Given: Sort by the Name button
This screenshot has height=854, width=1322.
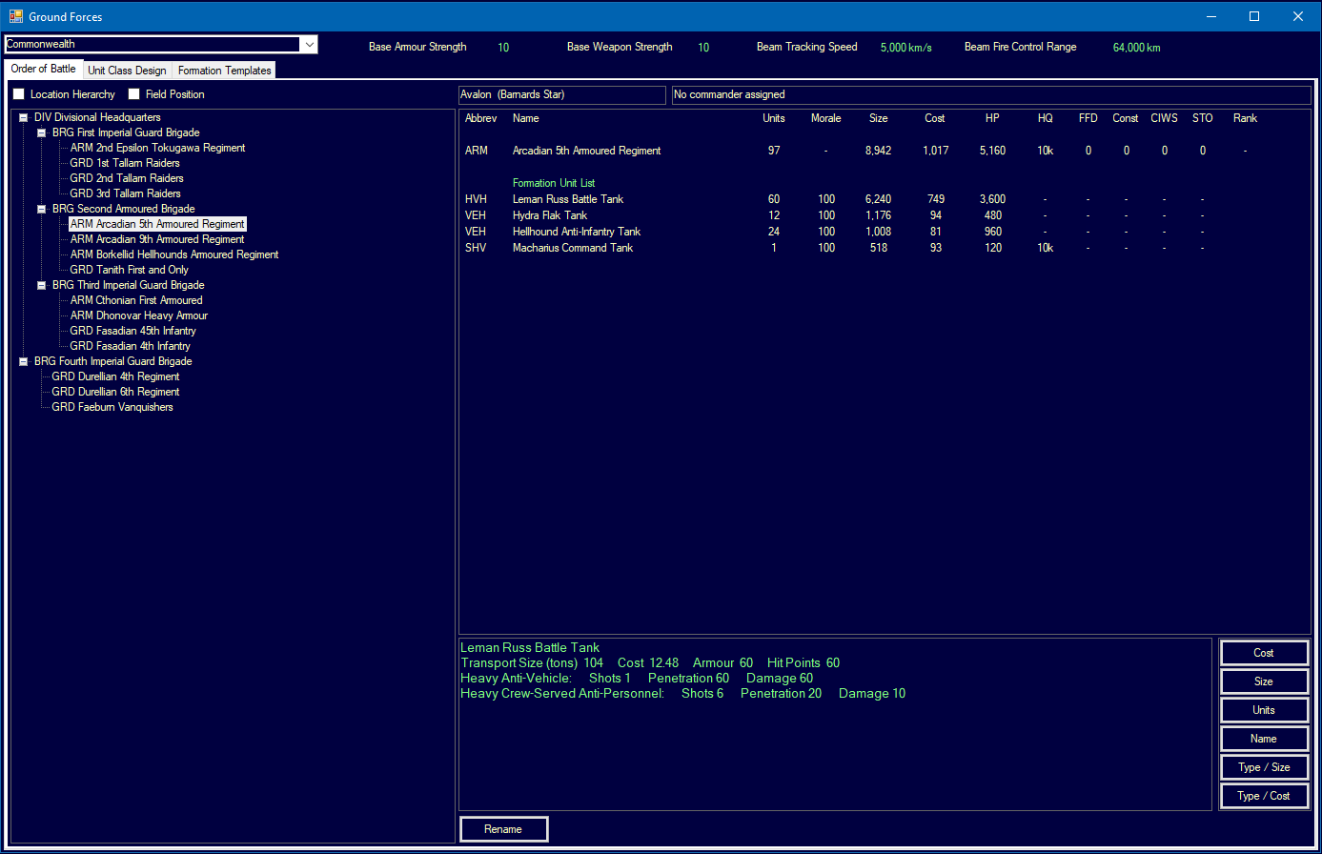Looking at the screenshot, I should [1264, 739].
